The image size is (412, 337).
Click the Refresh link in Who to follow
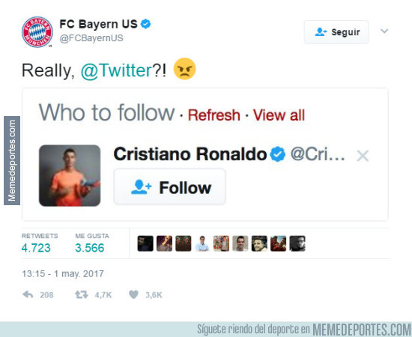214,115
